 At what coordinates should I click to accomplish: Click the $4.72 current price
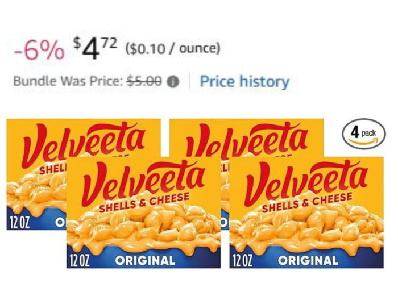(94, 49)
